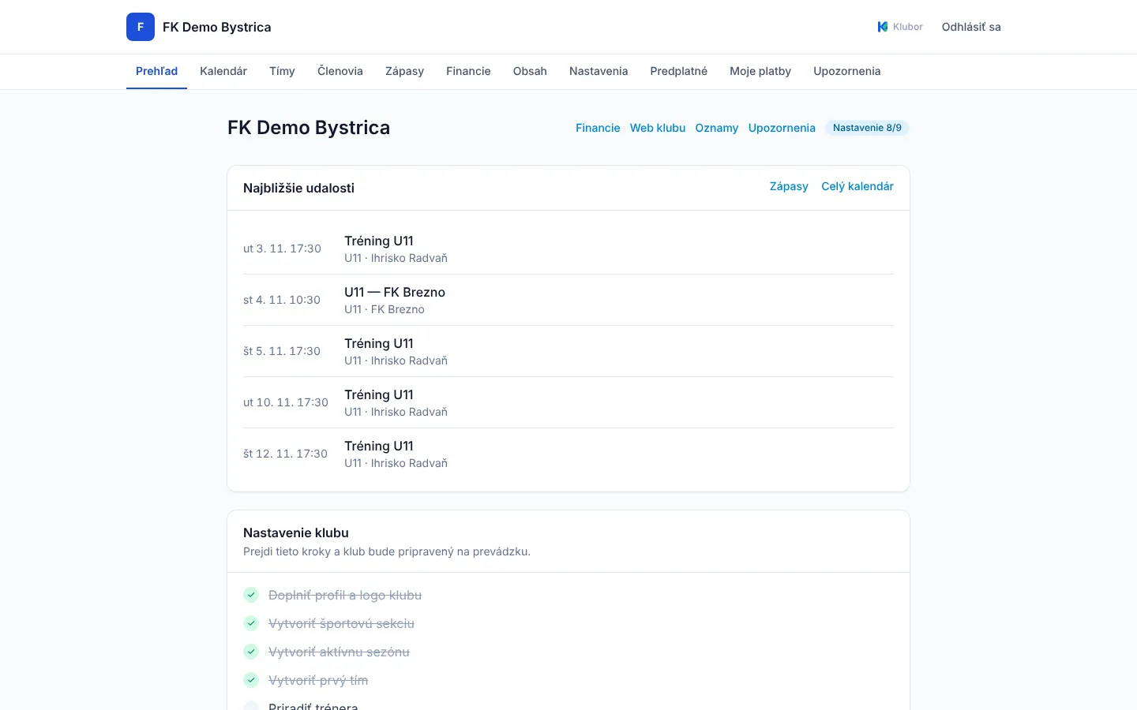Select the Zápasy tab in navigation

point(404,71)
